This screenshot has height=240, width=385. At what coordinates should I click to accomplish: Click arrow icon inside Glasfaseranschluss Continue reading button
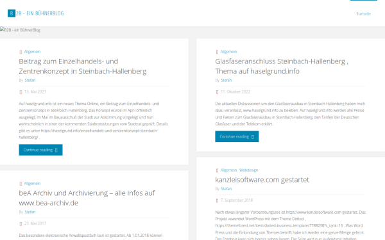coord(253,137)
